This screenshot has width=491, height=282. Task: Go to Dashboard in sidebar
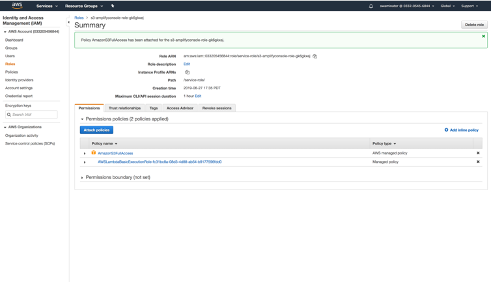14,40
